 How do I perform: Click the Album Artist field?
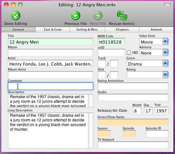(51, 75)
